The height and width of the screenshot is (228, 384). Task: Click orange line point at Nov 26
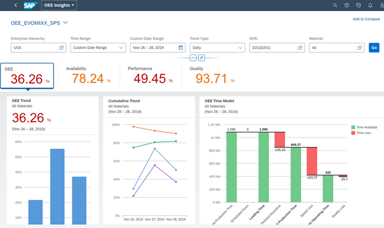click(133, 127)
